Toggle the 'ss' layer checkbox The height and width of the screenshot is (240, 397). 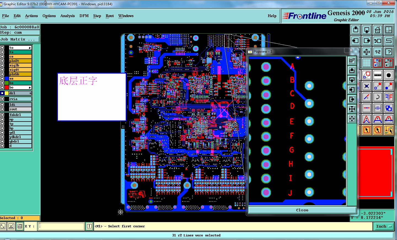(x=2, y=79)
